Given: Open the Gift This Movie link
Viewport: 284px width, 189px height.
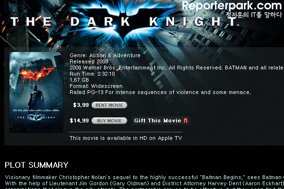Looking at the screenshot, I should (160, 120).
